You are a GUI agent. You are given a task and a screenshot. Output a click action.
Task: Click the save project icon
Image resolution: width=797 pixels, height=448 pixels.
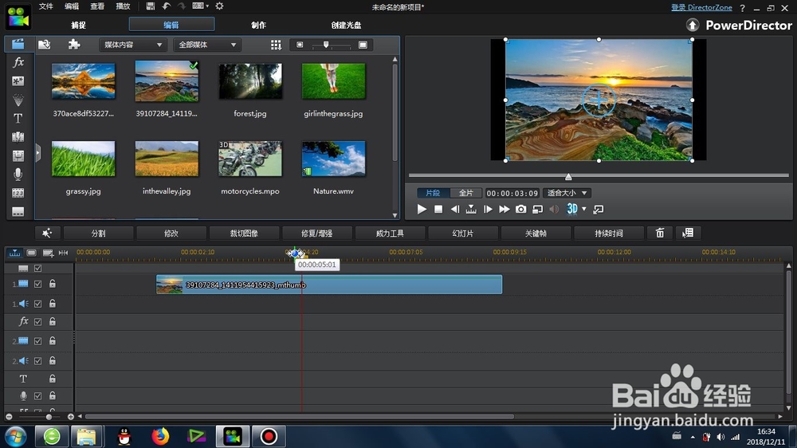tap(150, 6)
